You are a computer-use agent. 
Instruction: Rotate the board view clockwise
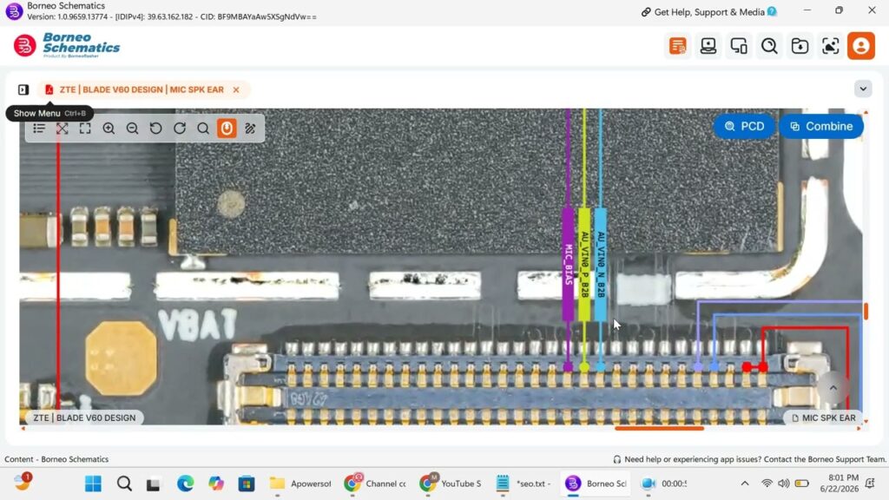click(180, 128)
